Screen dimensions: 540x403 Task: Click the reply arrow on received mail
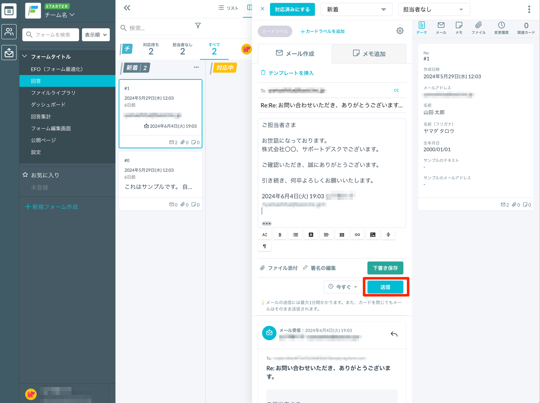click(394, 334)
